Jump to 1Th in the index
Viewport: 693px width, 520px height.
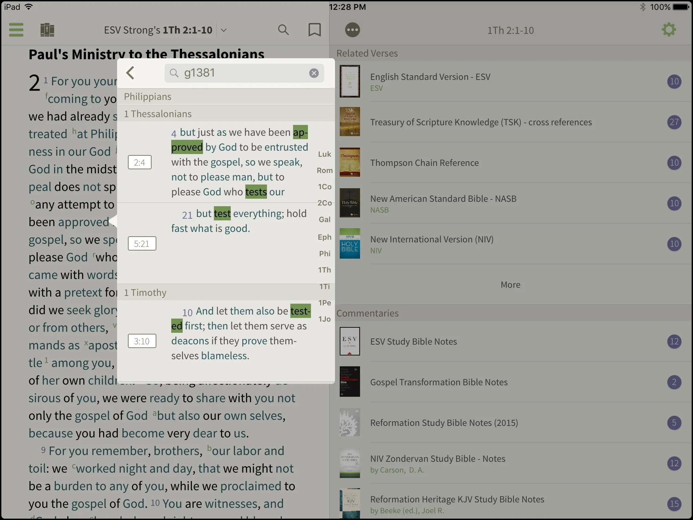pyautogui.click(x=325, y=270)
